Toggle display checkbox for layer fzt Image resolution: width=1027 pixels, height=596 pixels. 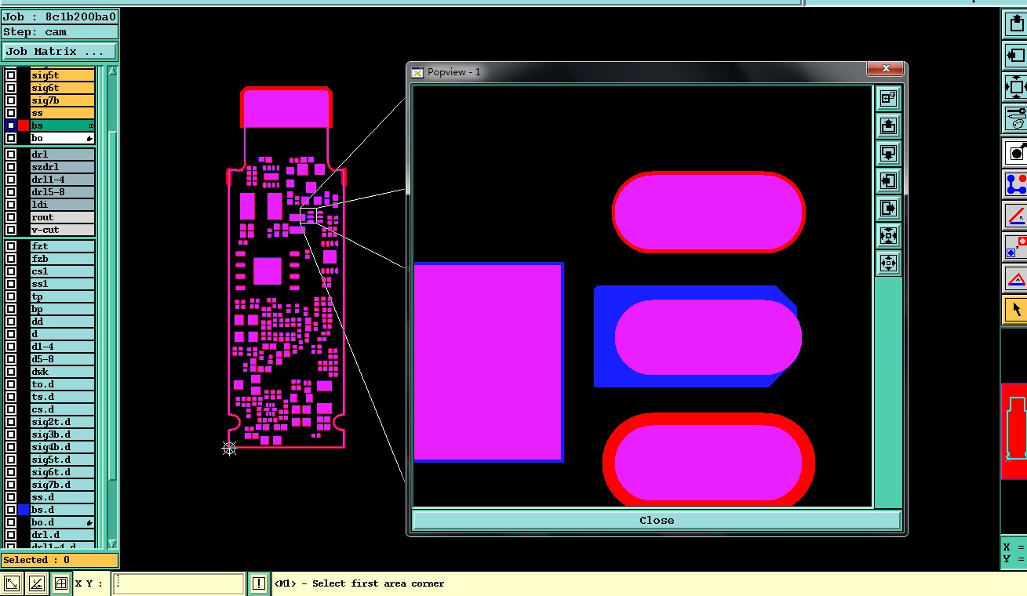11,246
